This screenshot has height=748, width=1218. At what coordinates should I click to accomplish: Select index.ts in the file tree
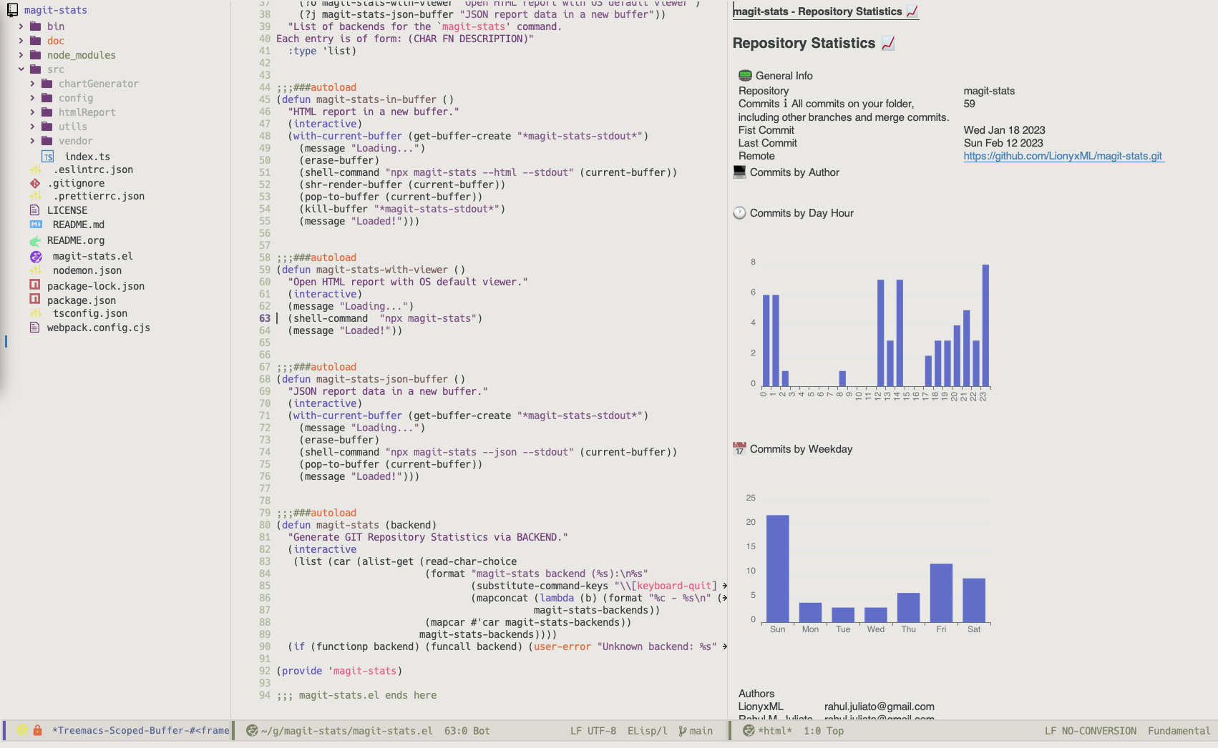[87, 157]
